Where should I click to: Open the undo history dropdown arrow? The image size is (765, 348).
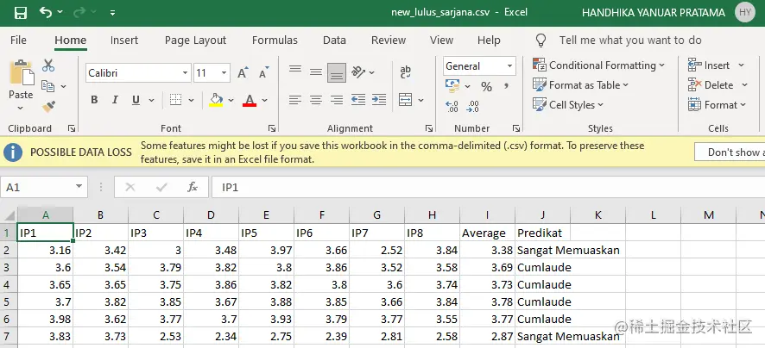(x=60, y=13)
